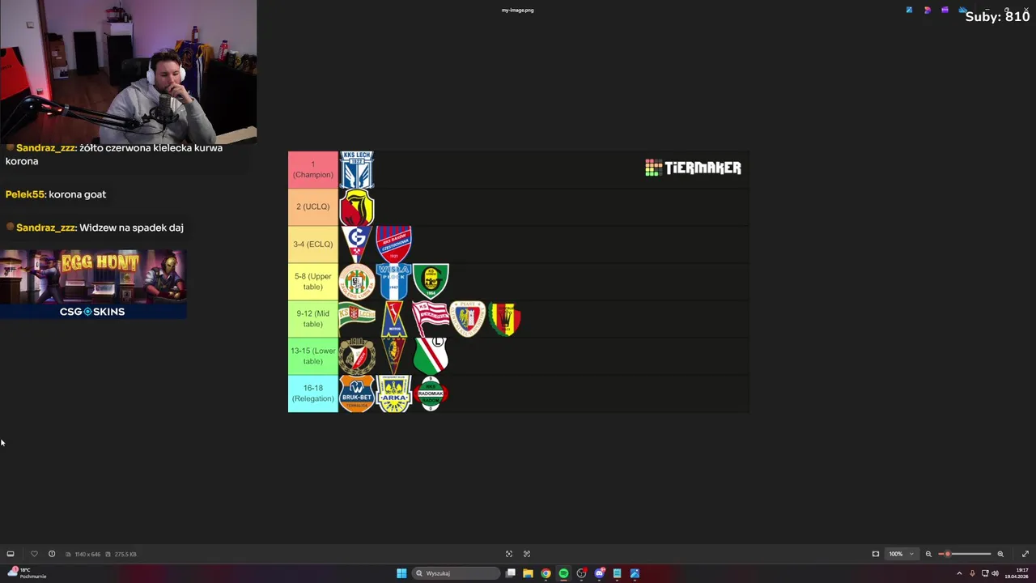This screenshot has width=1036, height=583.
Task: Click the microphone icon in system tray
Action: (x=972, y=573)
